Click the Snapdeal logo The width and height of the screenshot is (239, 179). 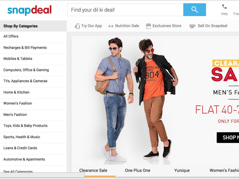tap(30, 10)
